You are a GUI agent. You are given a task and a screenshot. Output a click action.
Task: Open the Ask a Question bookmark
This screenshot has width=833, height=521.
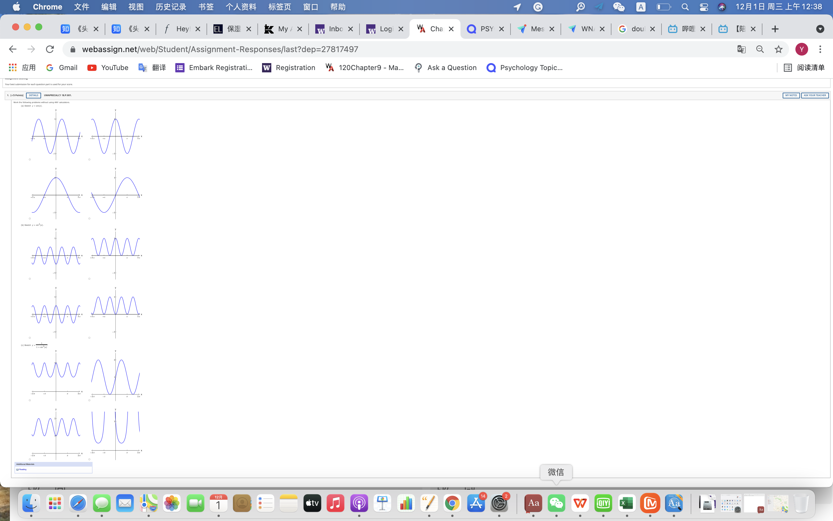coord(445,67)
